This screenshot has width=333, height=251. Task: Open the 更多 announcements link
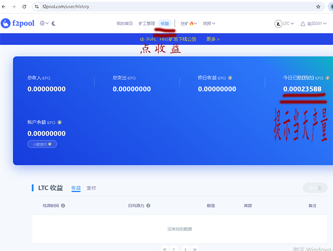coord(213,39)
